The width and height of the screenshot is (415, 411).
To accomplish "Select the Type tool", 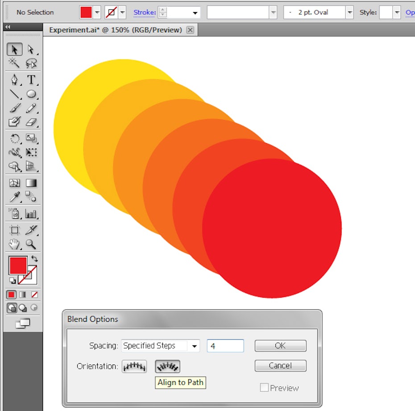I will (x=31, y=80).
